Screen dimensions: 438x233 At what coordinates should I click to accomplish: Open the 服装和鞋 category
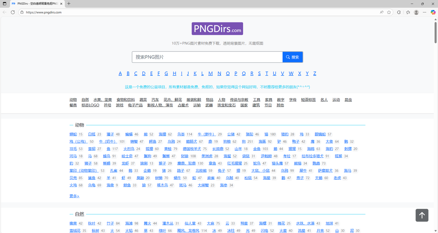194,100
